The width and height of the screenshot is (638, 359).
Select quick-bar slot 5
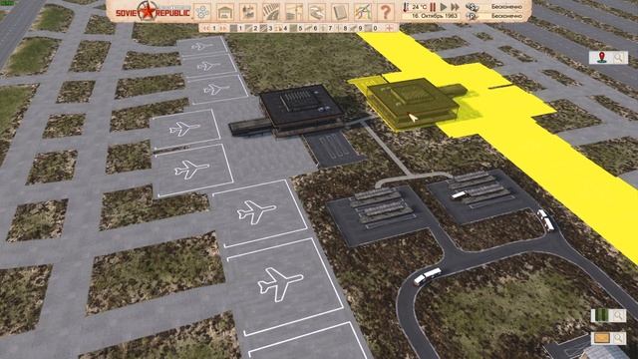click(x=297, y=28)
